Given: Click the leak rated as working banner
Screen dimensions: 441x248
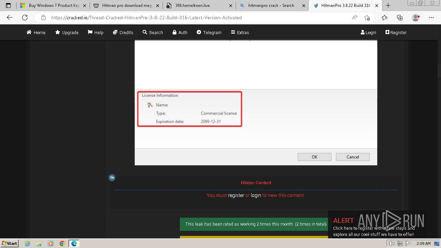Looking at the screenshot, I should (256, 224).
